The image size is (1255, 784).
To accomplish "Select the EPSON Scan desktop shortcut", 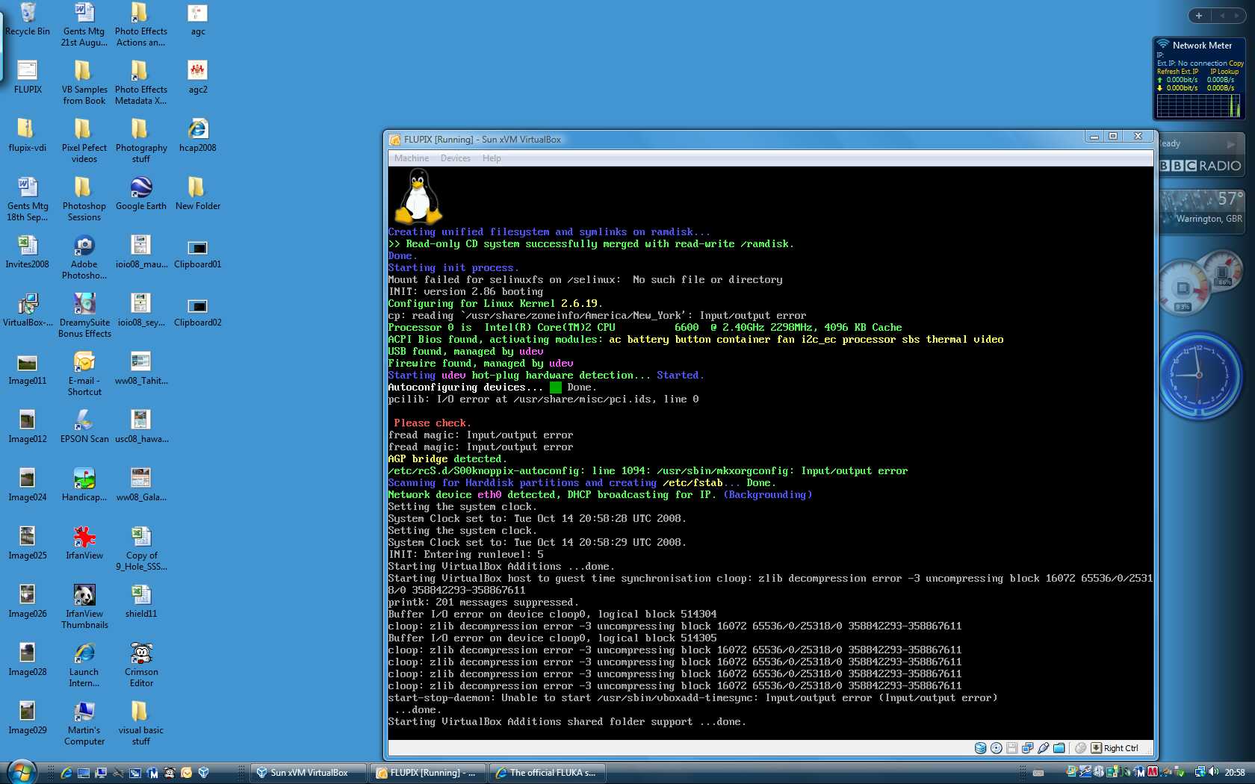I will [x=84, y=426].
